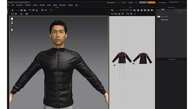Click the arrow-with-green-square icon in the 3D toolbar

[12, 14]
